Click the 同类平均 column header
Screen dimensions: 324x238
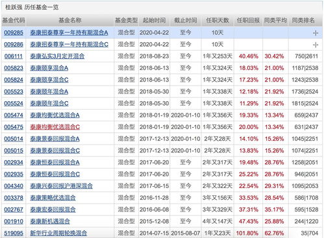click(275, 21)
